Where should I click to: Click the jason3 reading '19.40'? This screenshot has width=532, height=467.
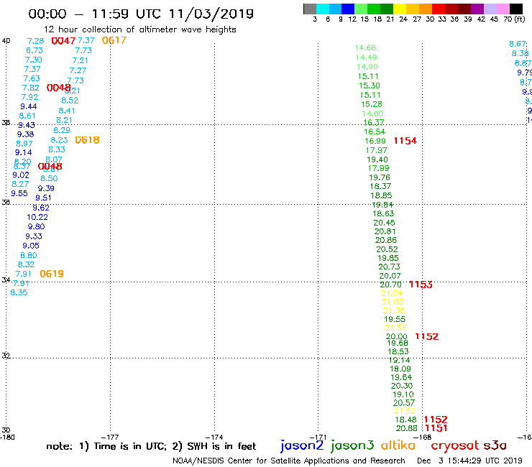point(377,159)
